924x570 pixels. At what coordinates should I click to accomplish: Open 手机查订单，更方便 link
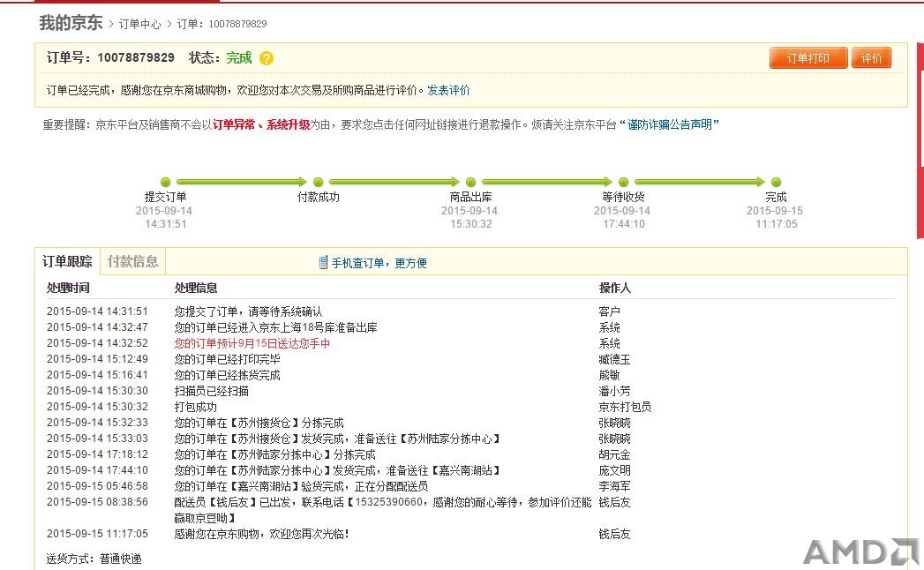[x=379, y=263]
